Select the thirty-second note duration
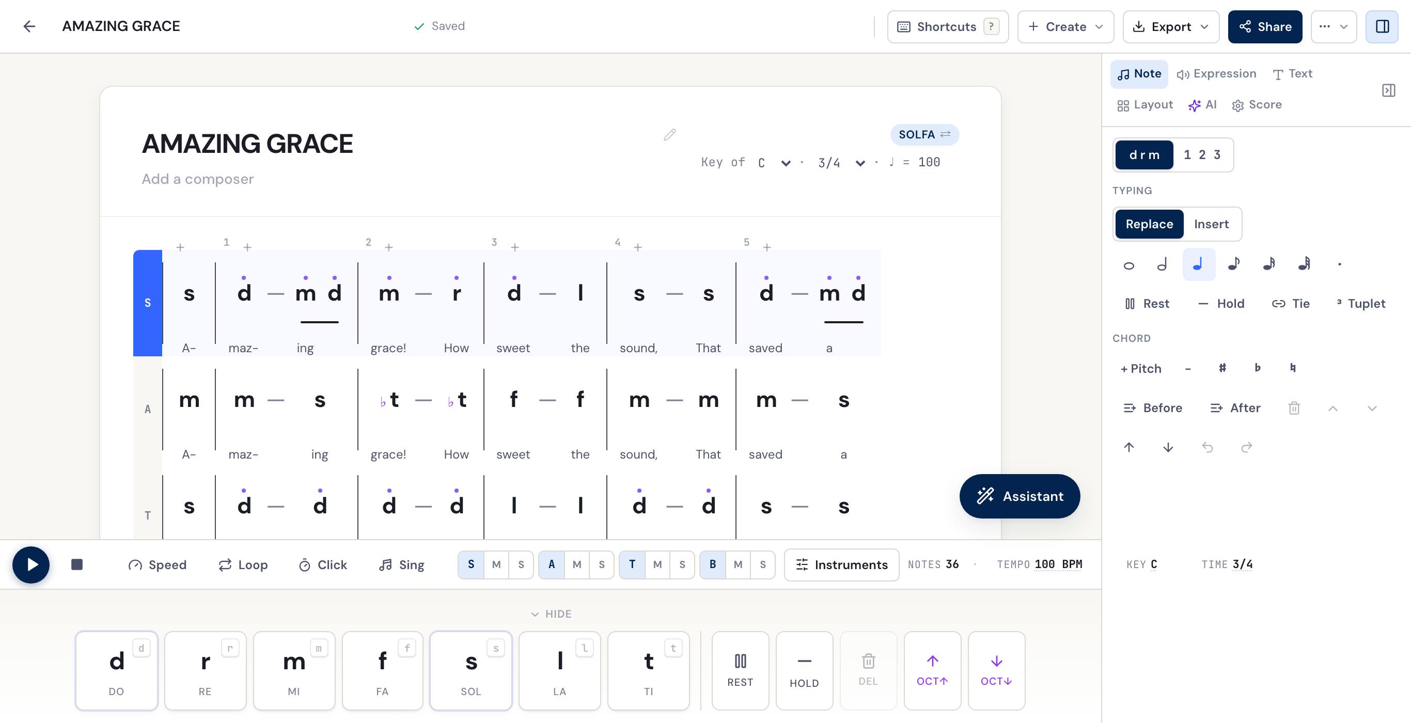This screenshot has height=723, width=1411. coord(1305,265)
